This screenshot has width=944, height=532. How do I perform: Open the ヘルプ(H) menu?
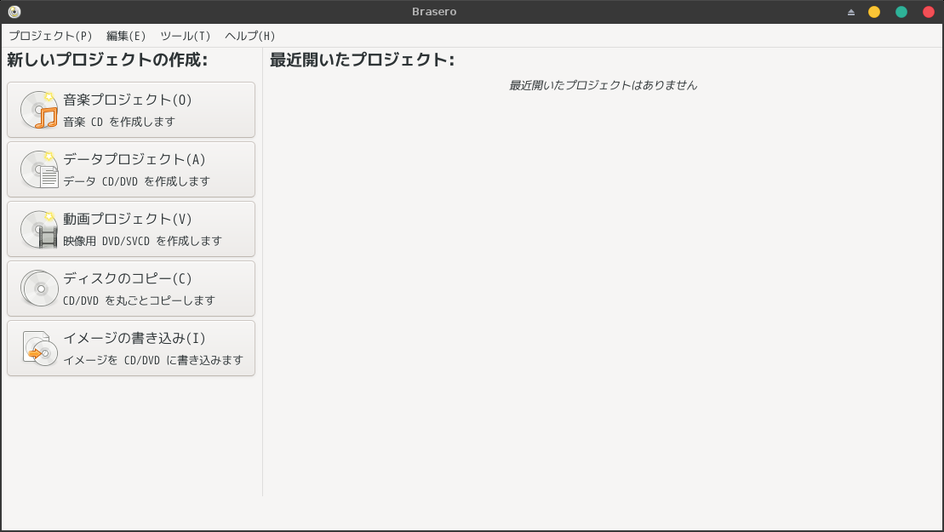click(x=250, y=36)
